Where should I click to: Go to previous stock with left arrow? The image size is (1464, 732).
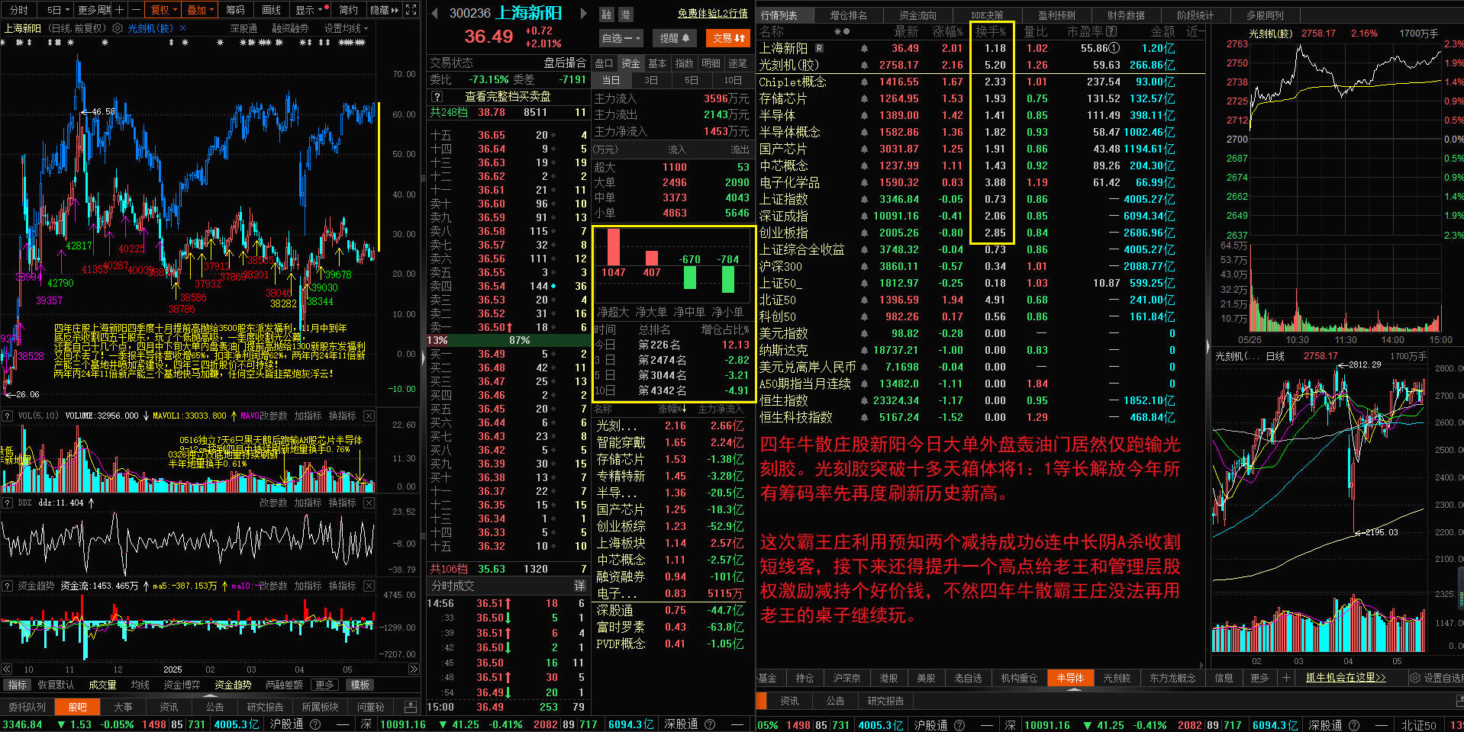[x=434, y=13]
